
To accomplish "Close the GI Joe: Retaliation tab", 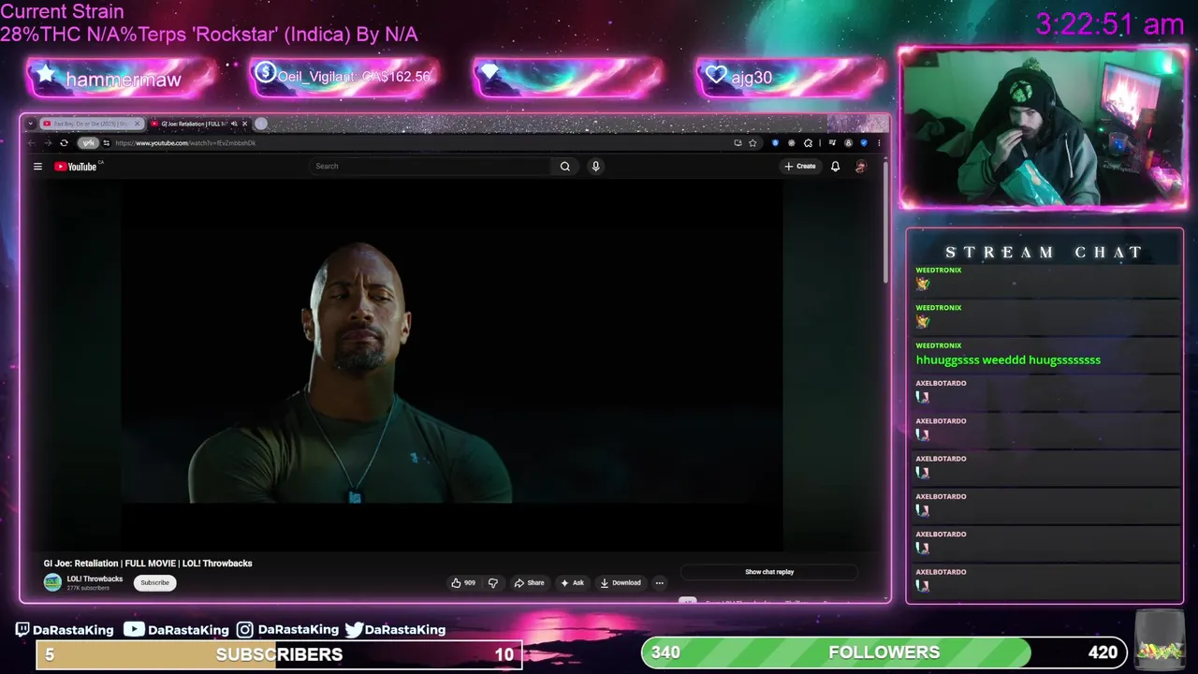I will pos(245,124).
